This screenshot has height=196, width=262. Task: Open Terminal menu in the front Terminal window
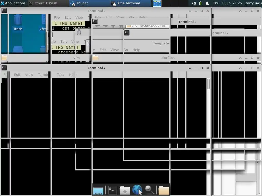[x=43, y=75]
